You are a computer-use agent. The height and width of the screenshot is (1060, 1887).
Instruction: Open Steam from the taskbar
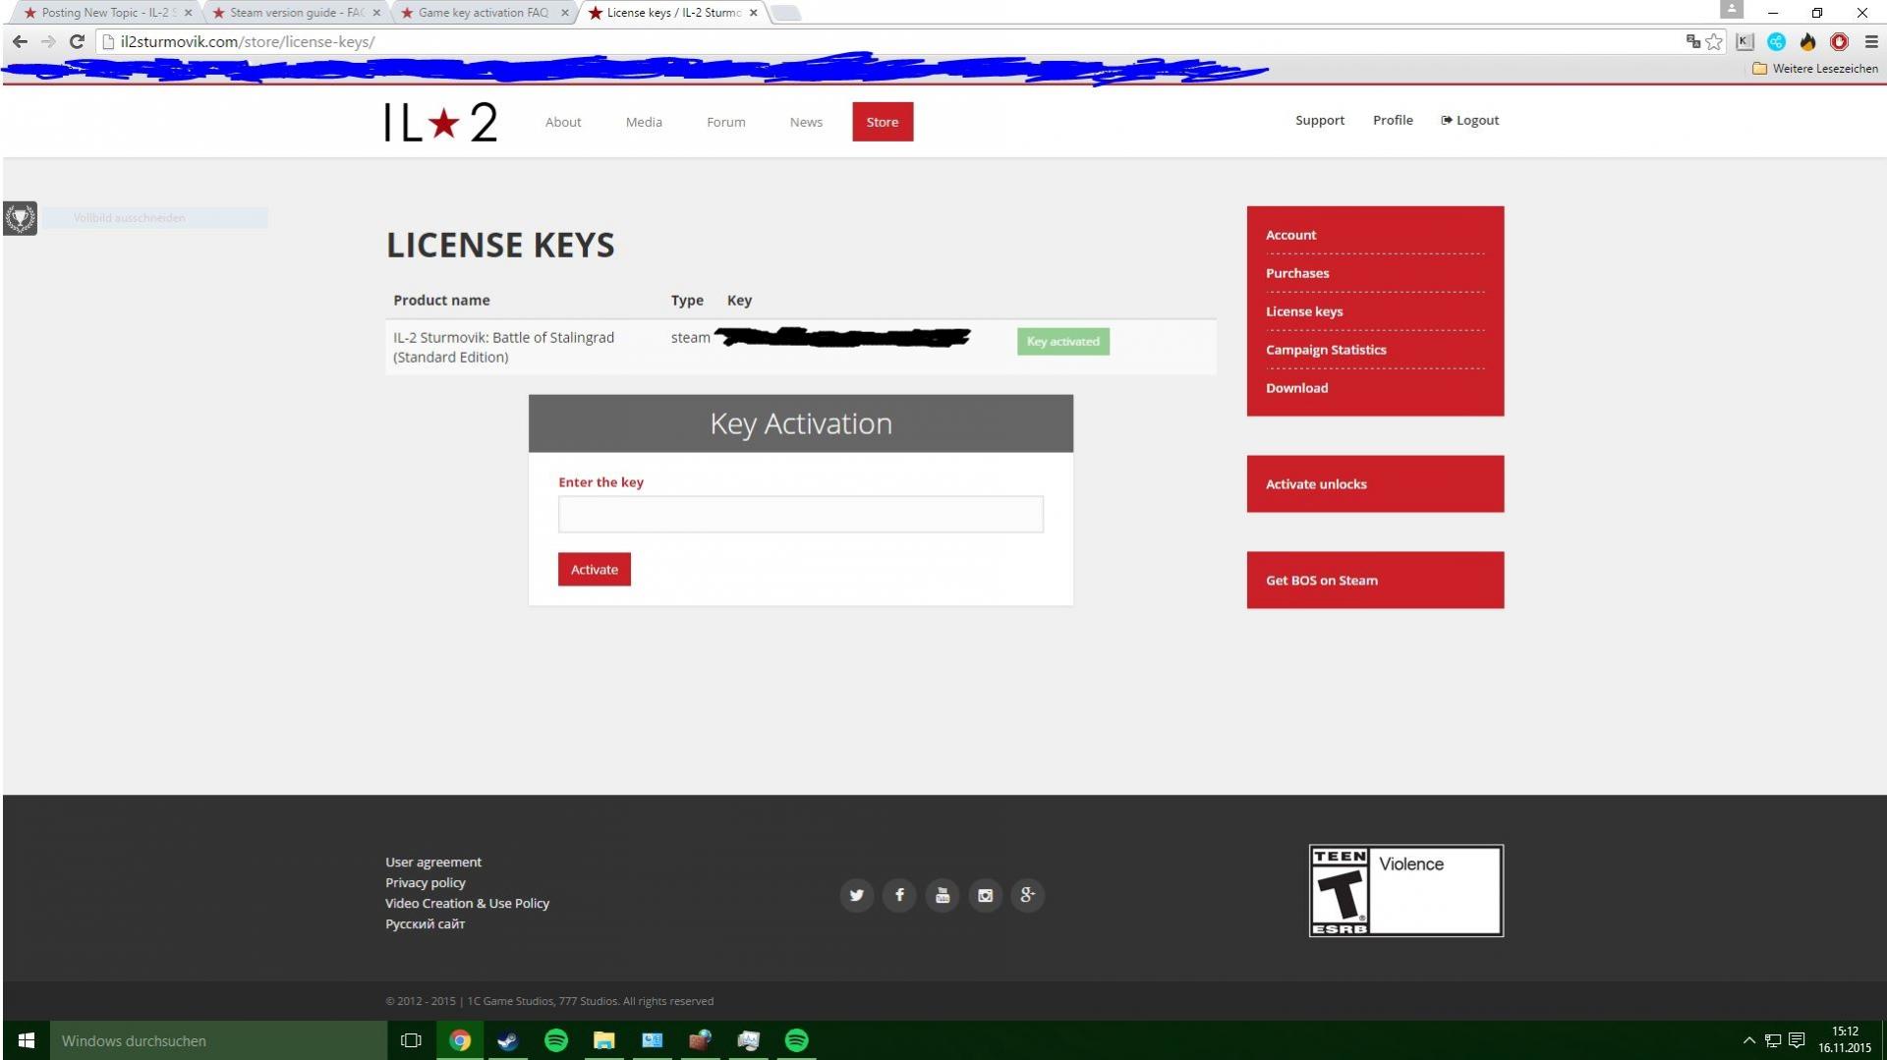pyautogui.click(x=507, y=1040)
